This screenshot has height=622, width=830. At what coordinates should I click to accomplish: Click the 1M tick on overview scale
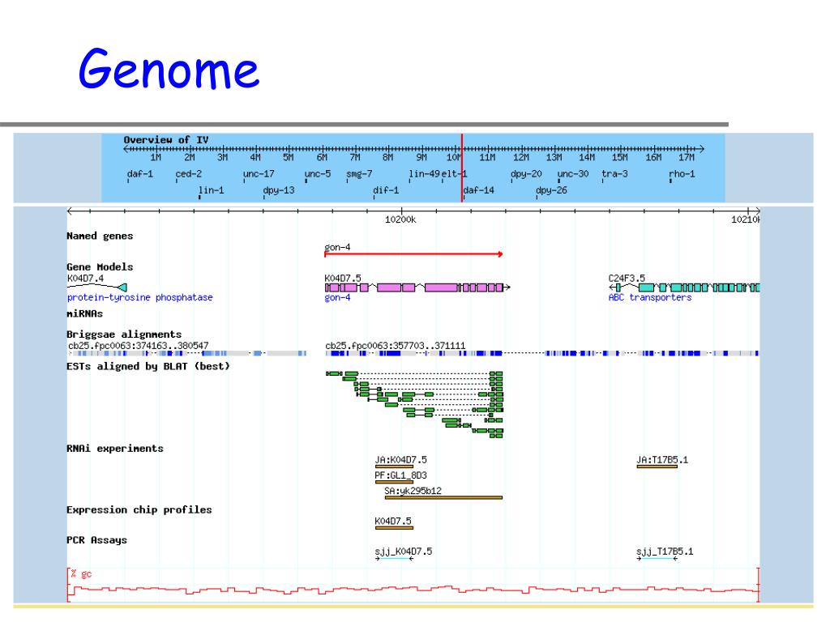(x=156, y=158)
